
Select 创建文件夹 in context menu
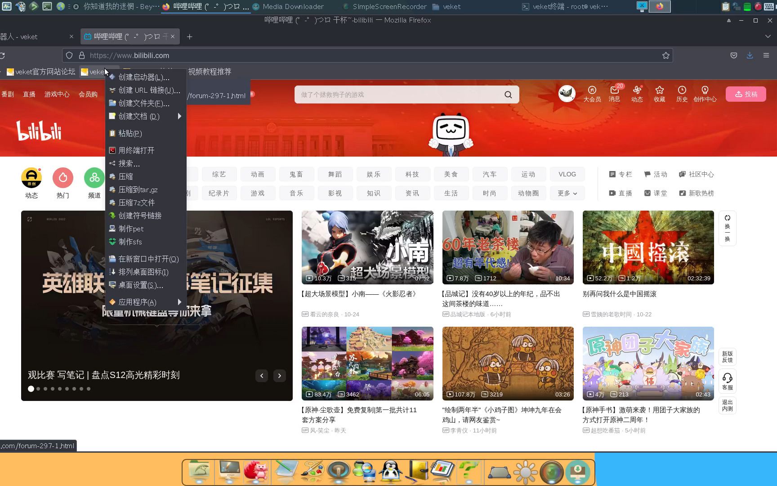click(x=146, y=103)
